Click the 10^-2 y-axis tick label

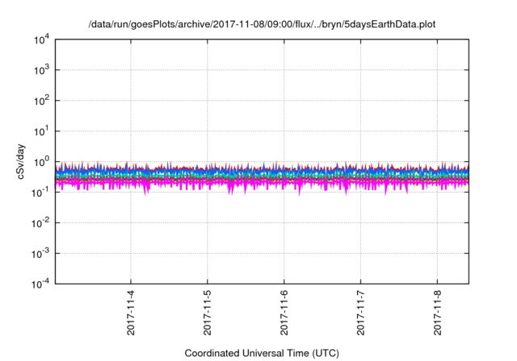[40, 223]
